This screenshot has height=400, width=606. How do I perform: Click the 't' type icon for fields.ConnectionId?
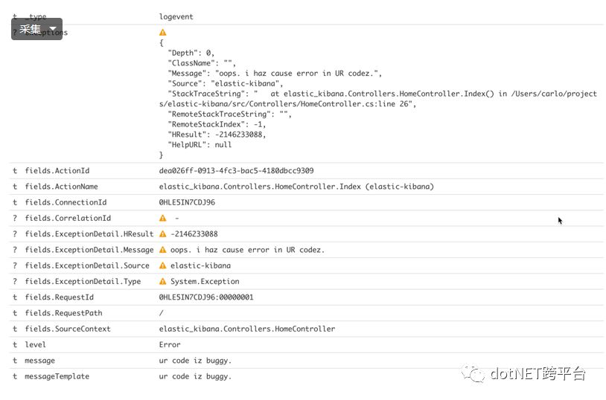coord(15,202)
